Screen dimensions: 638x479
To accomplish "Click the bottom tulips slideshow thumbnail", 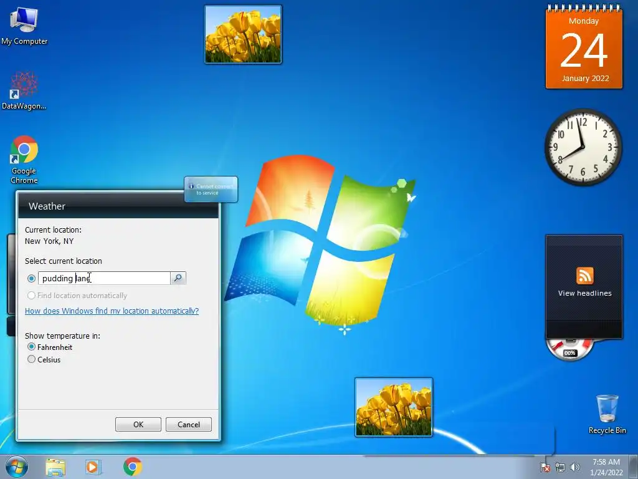I will pyautogui.click(x=394, y=407).
